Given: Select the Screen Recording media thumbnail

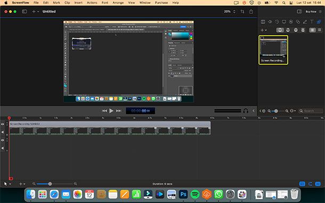Looking at the screenshot, I should (273, 50).
